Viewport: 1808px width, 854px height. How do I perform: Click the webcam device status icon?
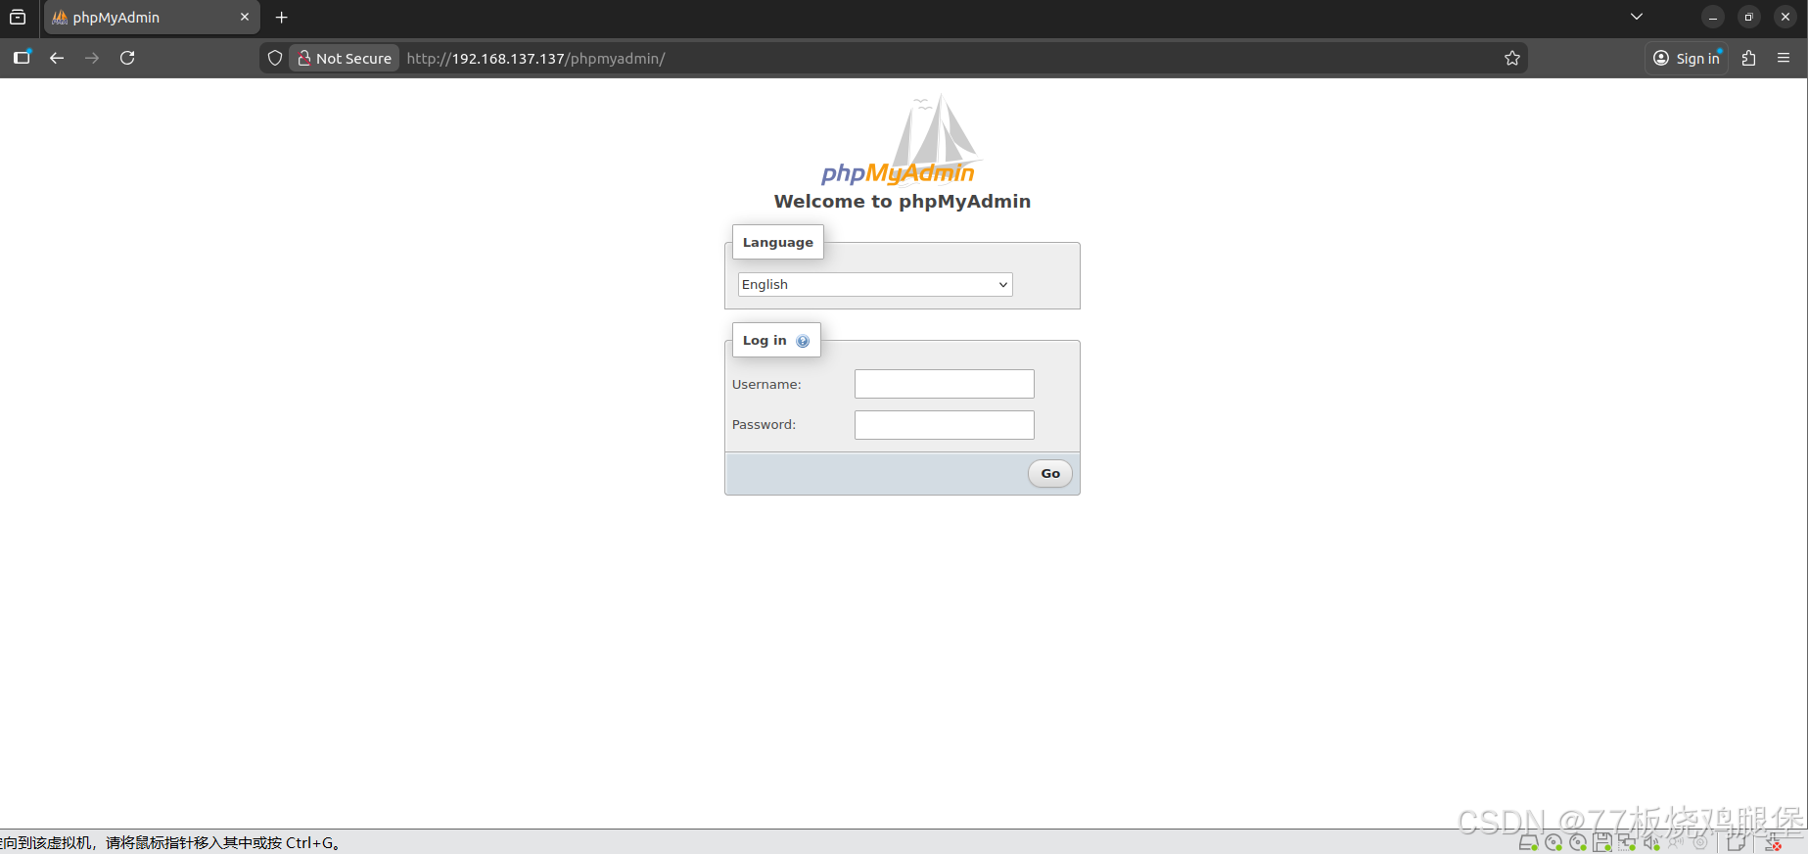(x=1700, y=841)
